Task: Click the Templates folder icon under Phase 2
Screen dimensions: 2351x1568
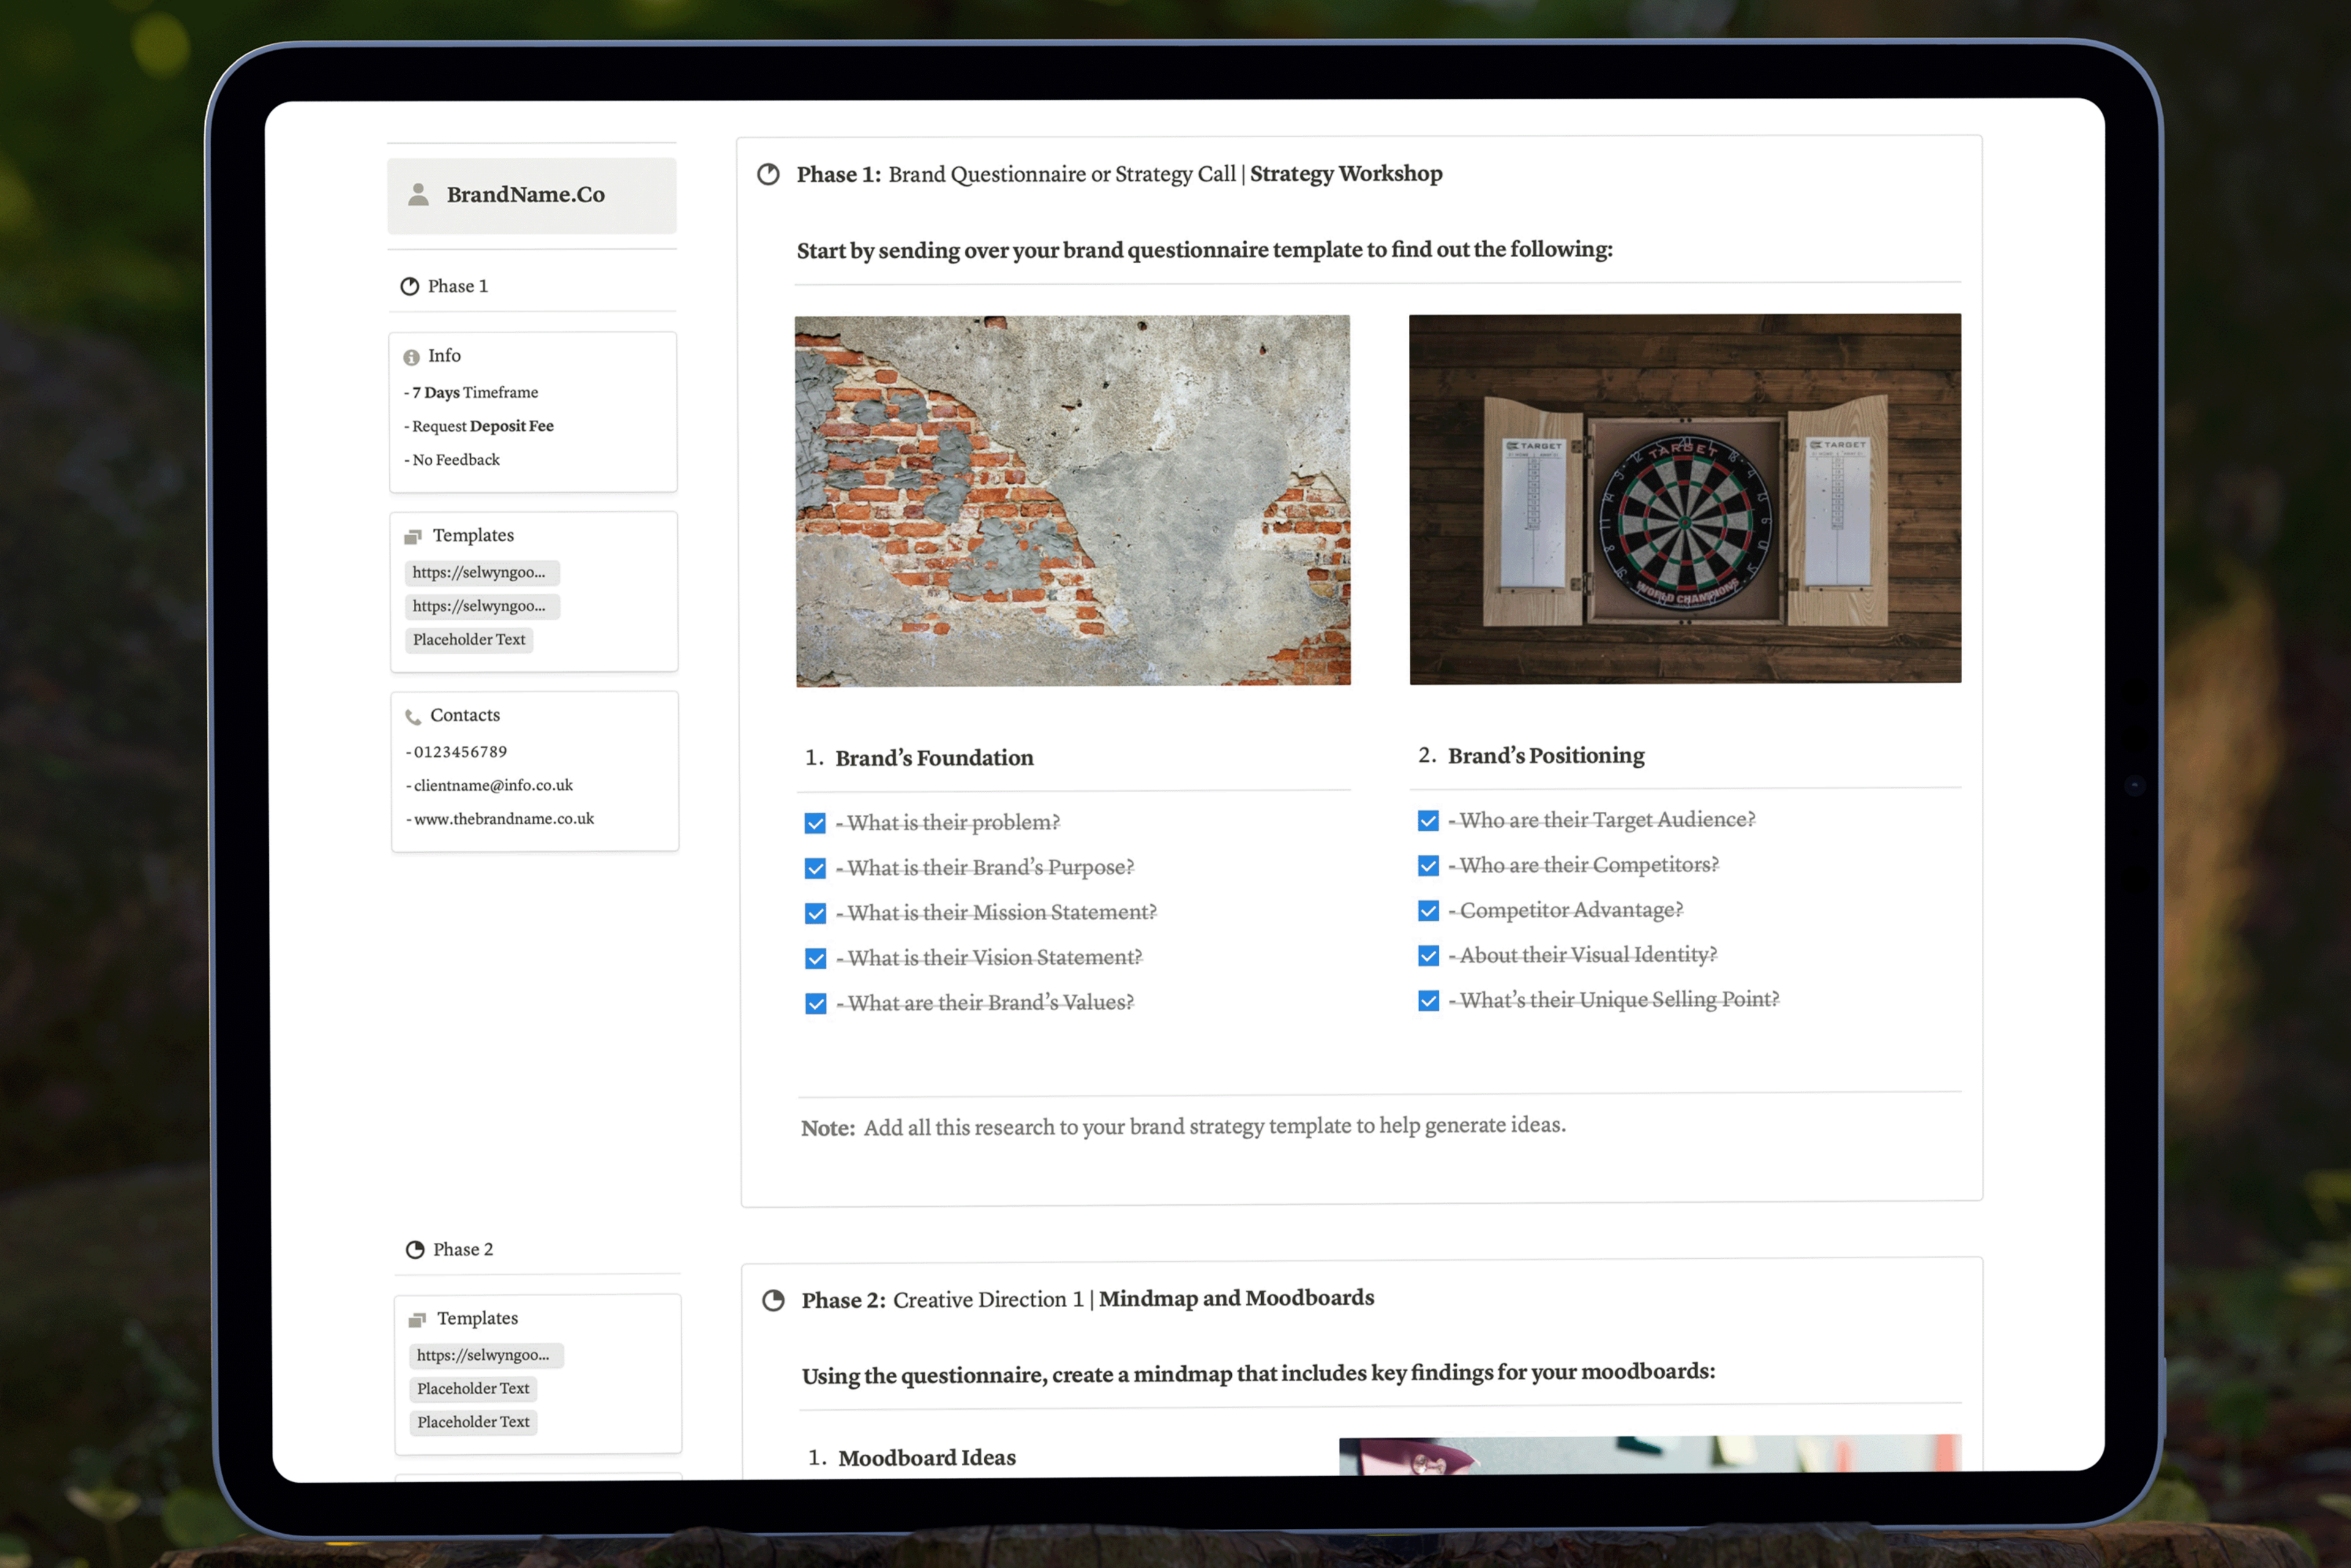Action: point(418,1320)
